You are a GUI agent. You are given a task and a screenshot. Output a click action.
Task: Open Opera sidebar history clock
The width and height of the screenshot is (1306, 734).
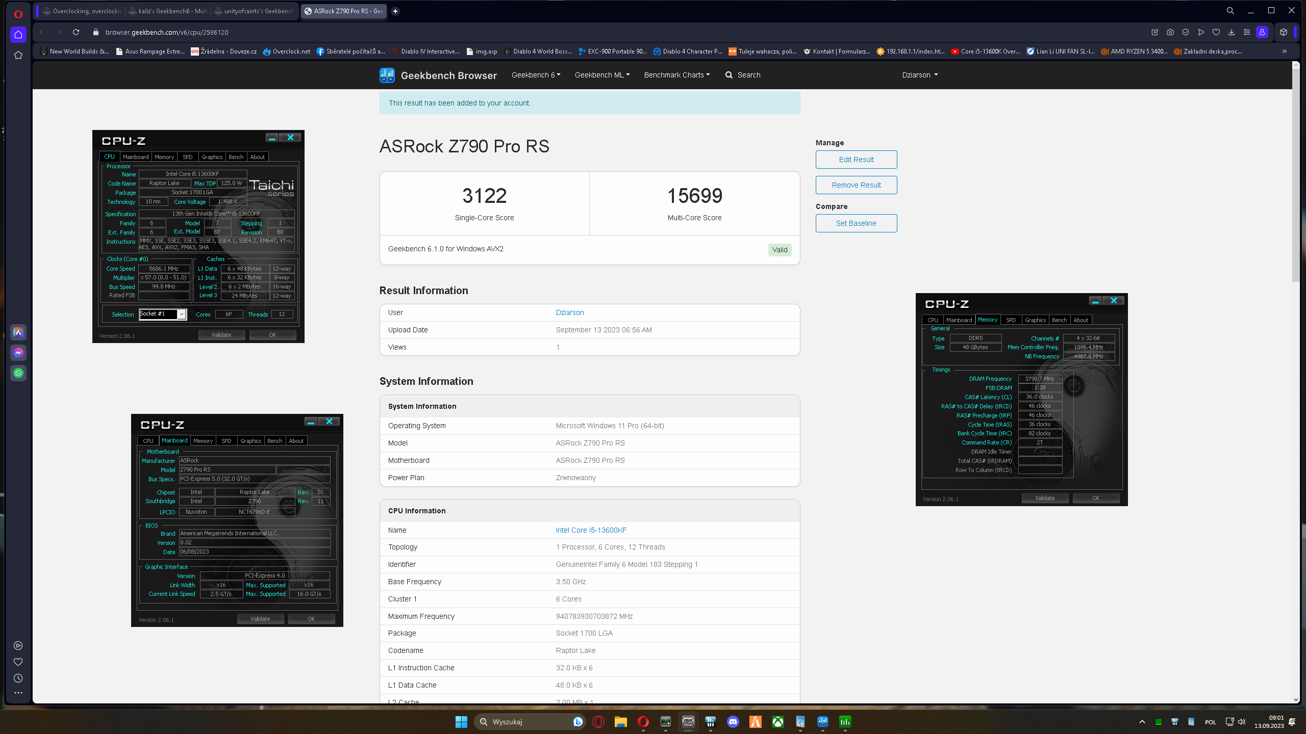[18, 678]
